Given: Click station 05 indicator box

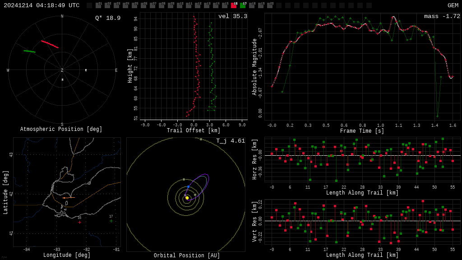Looking at the screenshot, I should [x=134, y=5].
